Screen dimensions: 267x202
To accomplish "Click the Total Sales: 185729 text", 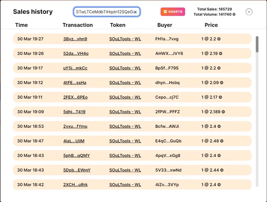I will tap(214, 9).
